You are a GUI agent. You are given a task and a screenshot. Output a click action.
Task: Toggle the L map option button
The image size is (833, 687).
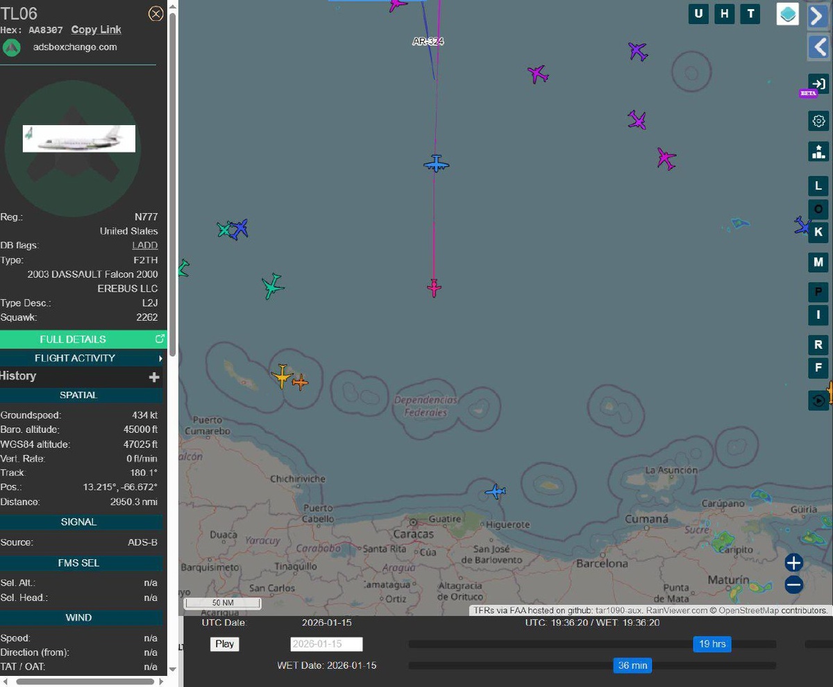click(x=818, y=186)
